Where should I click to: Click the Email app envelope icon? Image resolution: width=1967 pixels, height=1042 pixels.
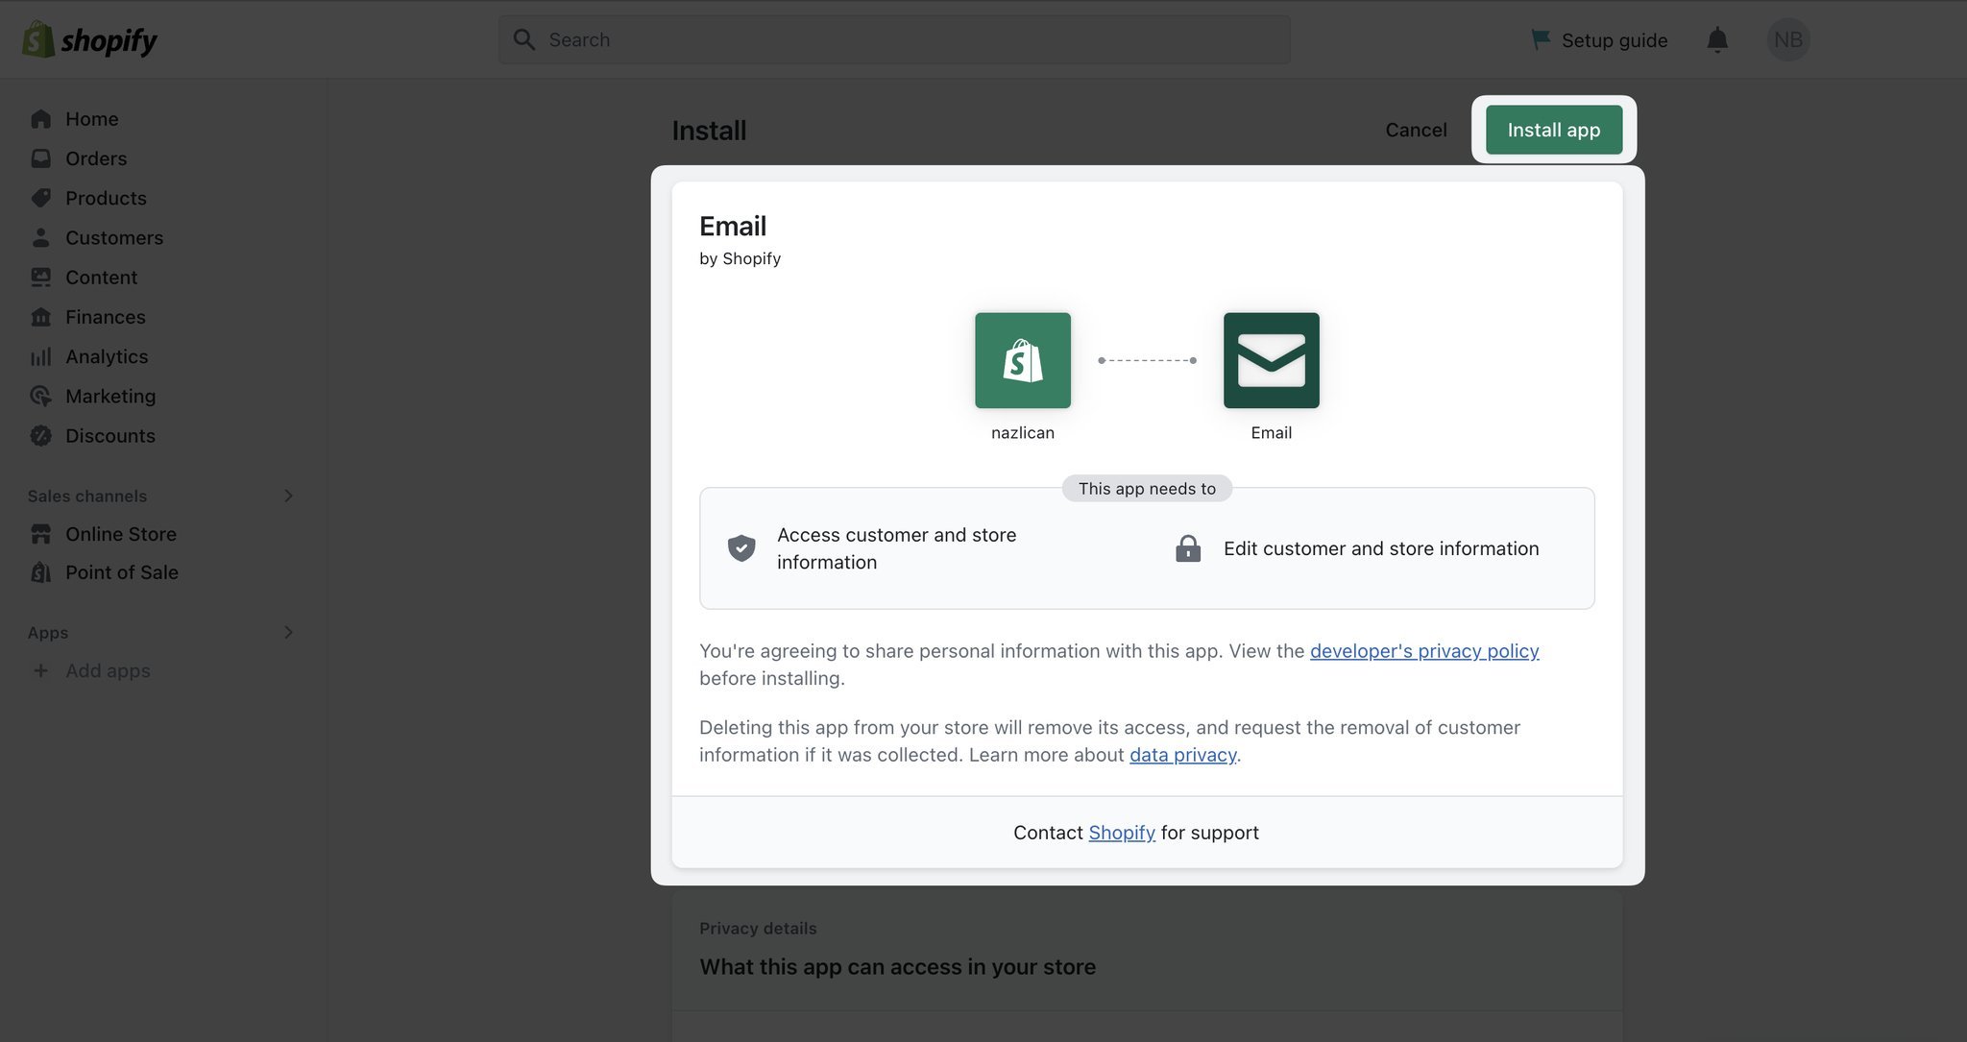coord(1271,360)
